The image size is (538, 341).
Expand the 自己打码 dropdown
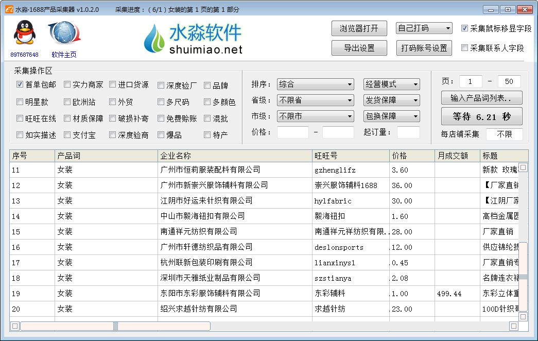coord(424,28)
